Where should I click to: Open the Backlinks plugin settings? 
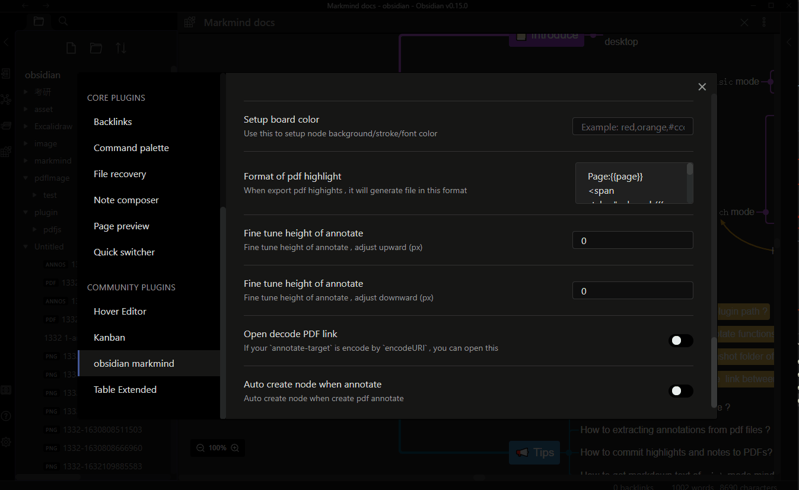pos(148,122)
